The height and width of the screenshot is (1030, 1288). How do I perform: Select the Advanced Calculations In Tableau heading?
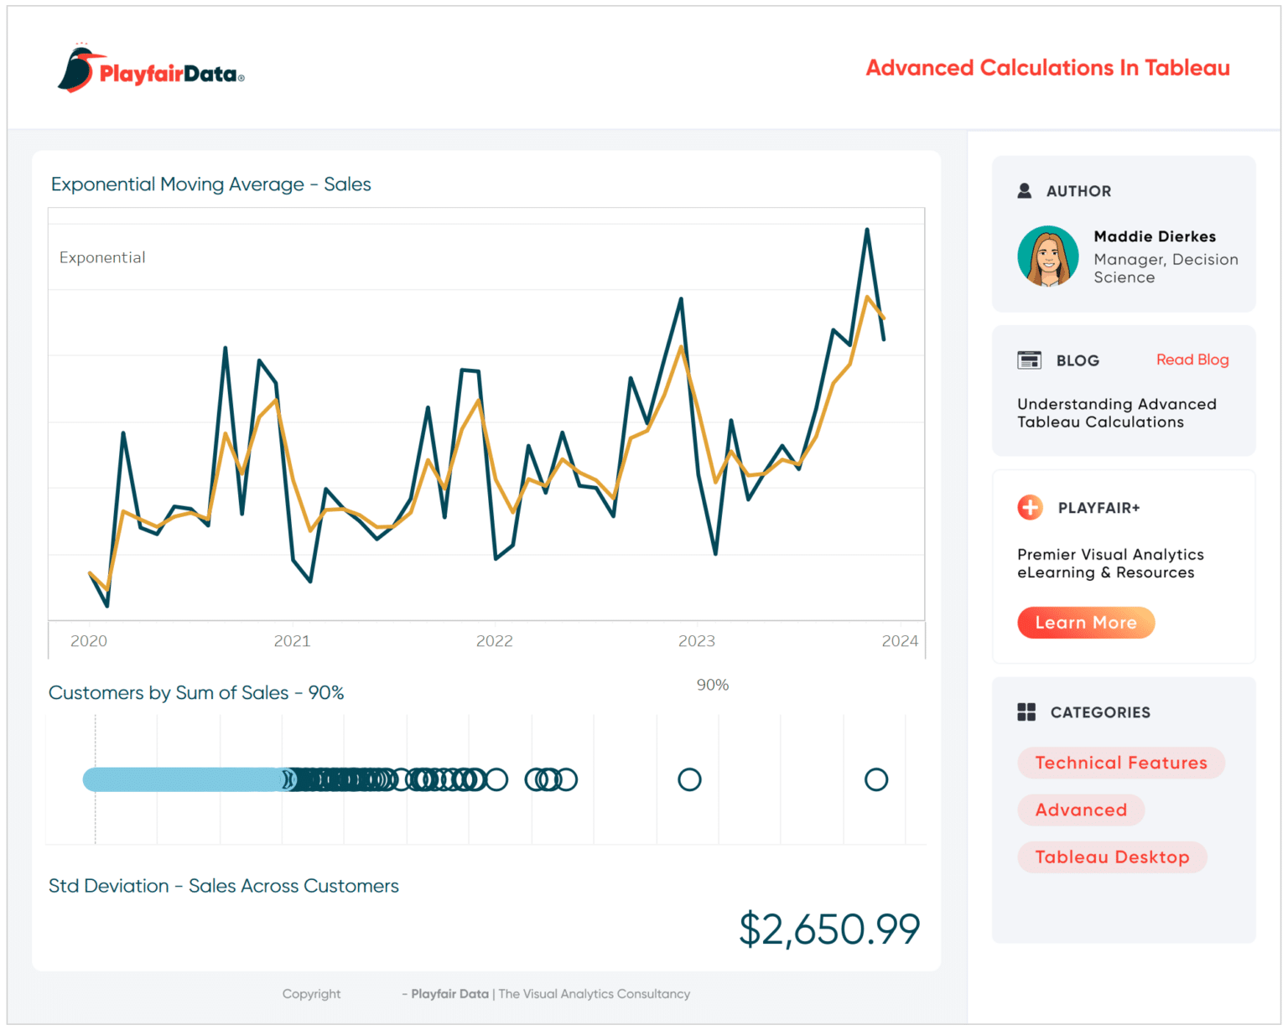tap(1046, 67)
